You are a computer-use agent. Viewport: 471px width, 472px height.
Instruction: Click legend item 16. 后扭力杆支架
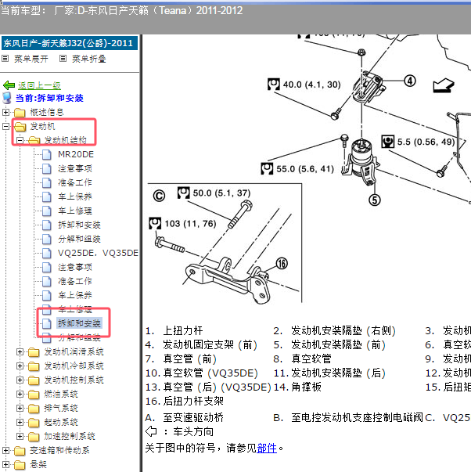tap(184, 402)
